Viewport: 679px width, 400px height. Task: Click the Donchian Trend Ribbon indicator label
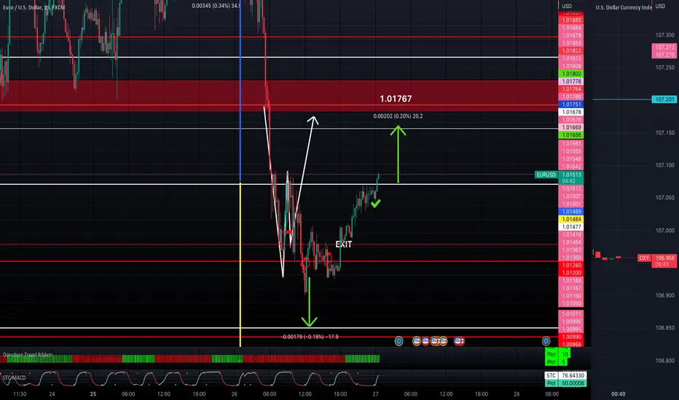coord(28,355)
